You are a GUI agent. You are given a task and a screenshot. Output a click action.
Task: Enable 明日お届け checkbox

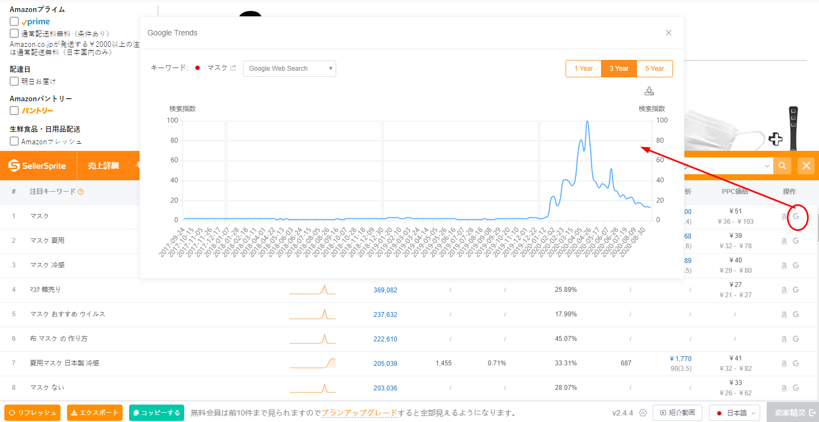pyautogui.click(x=14, y=81)
